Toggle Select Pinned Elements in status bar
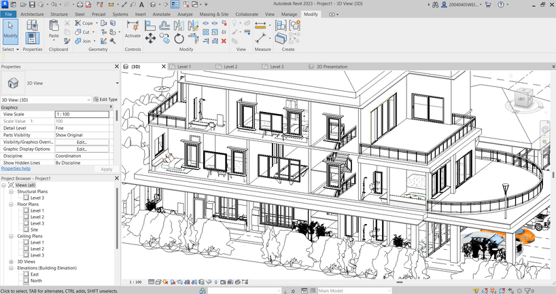The width and height of the screenshot is (556, 294). point(493,291)
